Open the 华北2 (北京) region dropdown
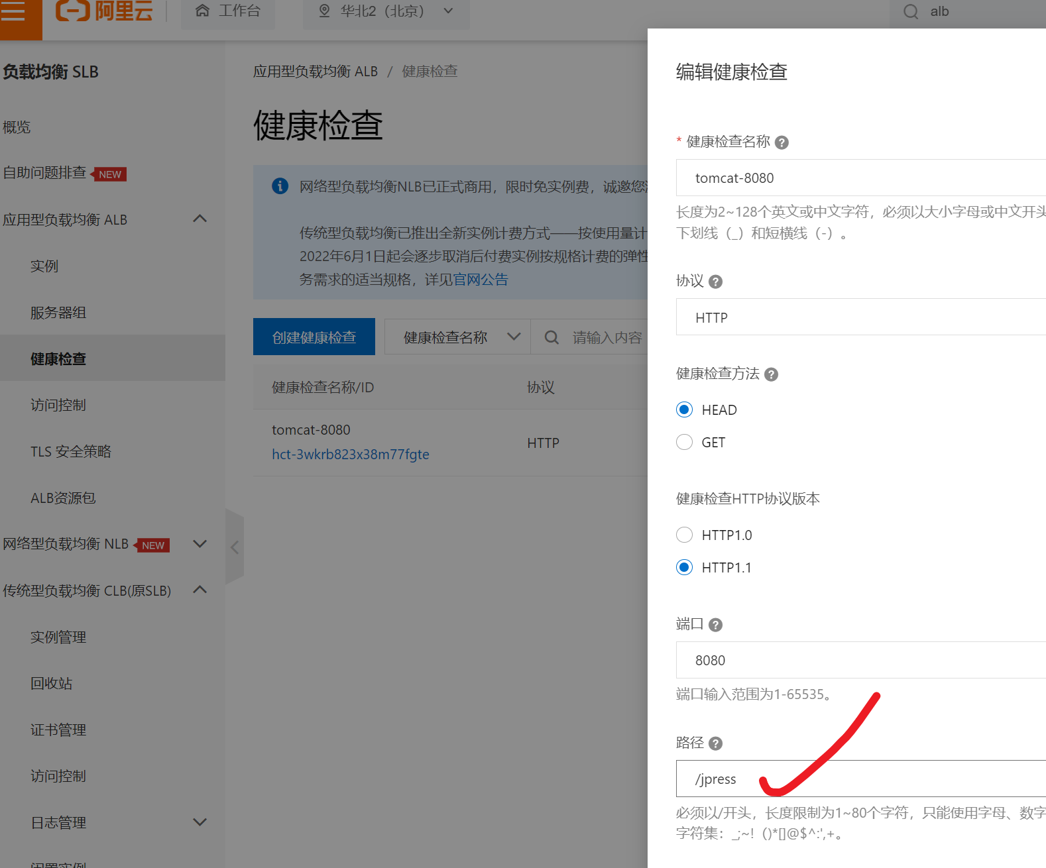This screenshot has height=868, width=1046. pyautogui.click(x=386, y=11)
